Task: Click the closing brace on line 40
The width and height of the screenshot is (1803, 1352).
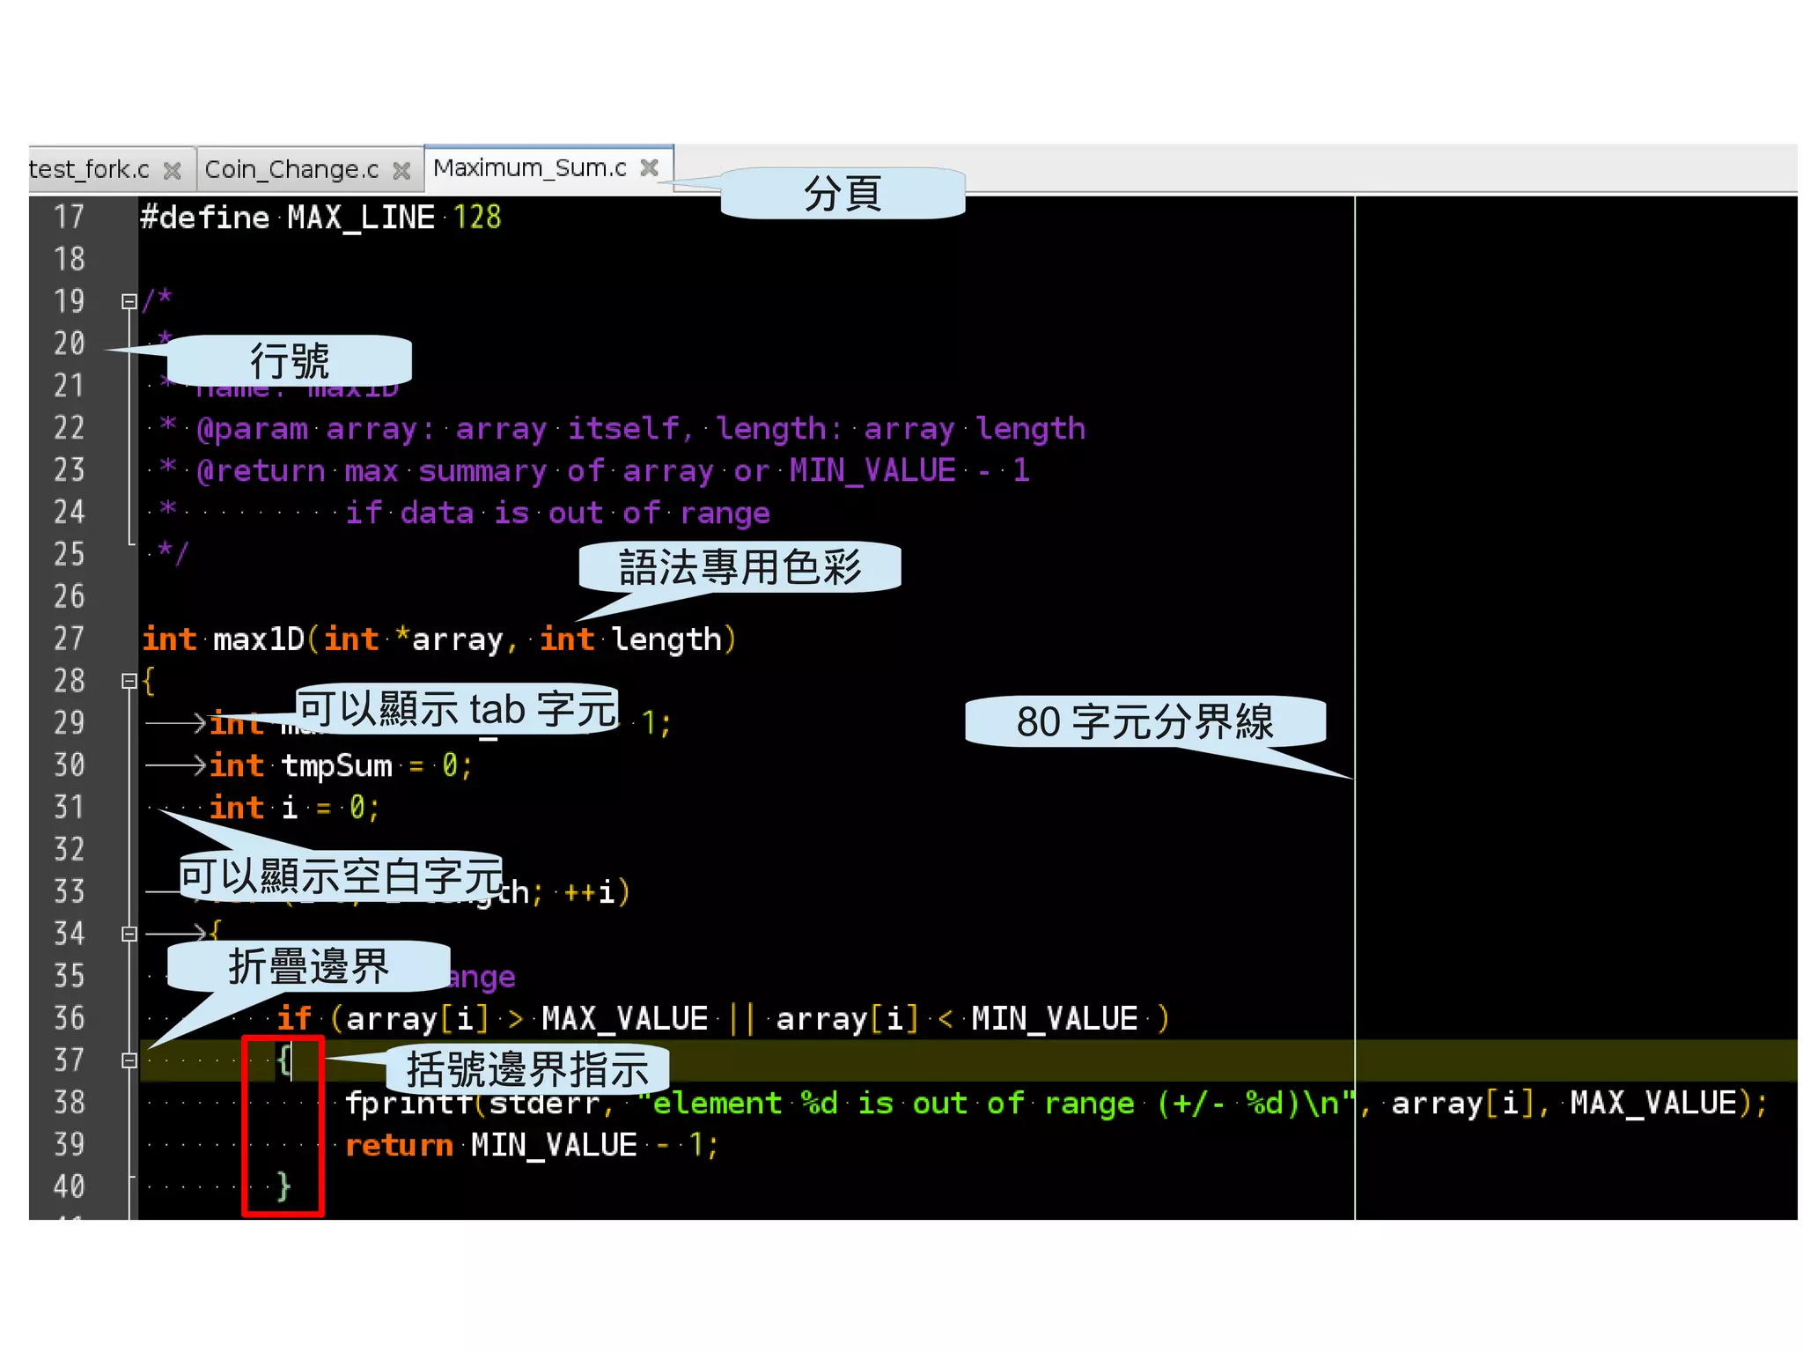Action: coord(283,1186)
